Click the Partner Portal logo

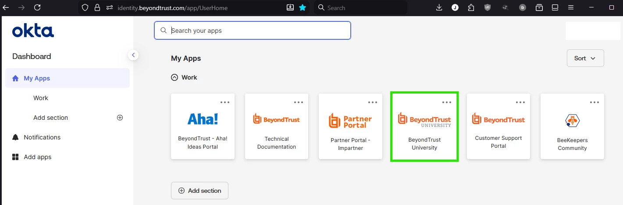point(350,121)
